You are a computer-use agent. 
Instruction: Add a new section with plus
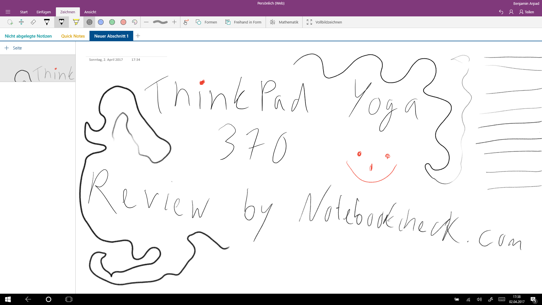point(138,36)
